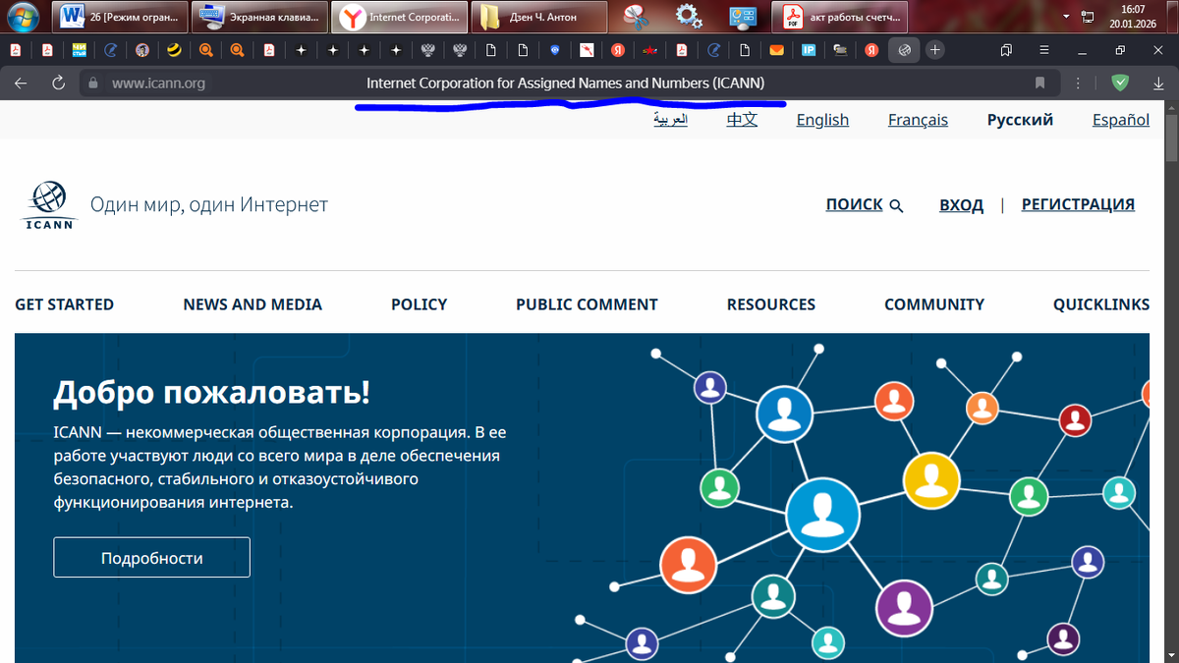Open a new tab with the plus button
The width and height of the screenshot is (1179, 663).
[934, 49]
